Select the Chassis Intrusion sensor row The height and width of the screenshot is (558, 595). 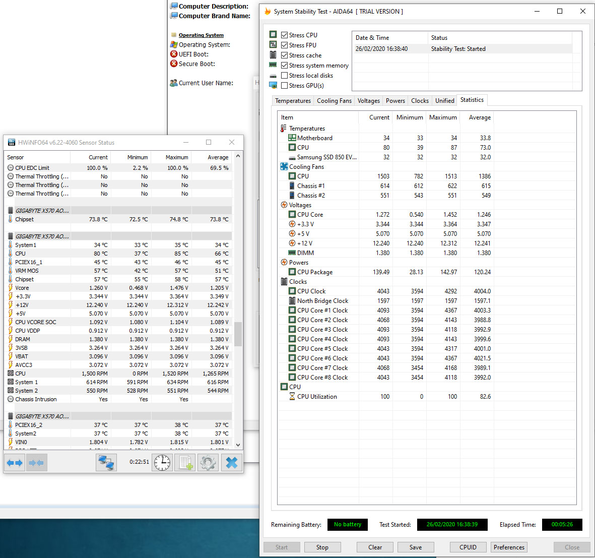(118, 399)
